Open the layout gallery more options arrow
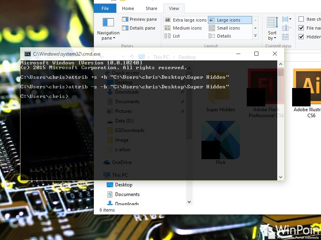Image resolution: width=321 pixels, height=240 pixels. point(256,36)
